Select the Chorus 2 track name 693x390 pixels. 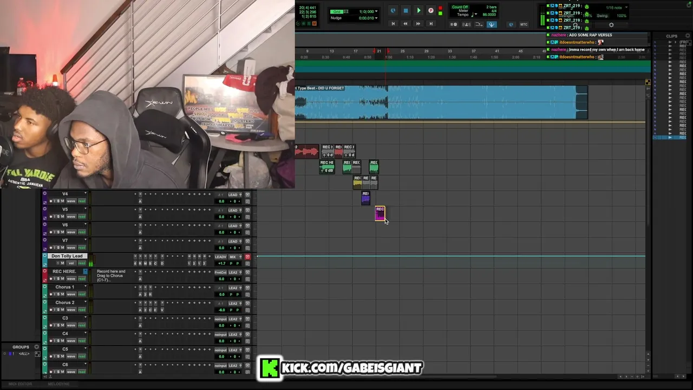(x=64, y=302)
